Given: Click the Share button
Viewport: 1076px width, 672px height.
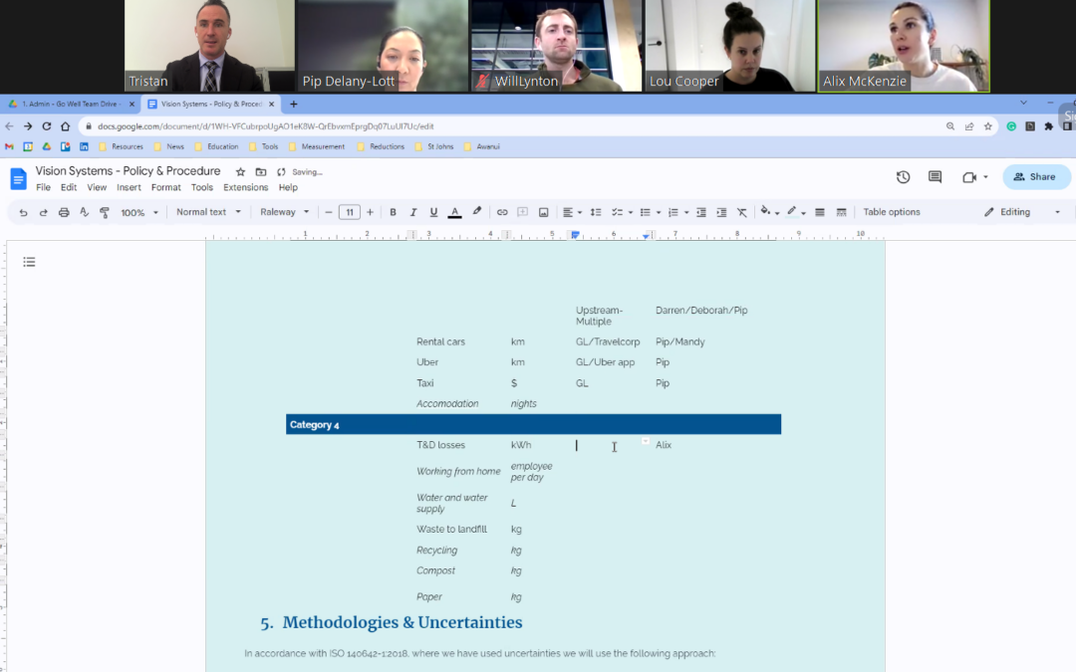Looking at the screenshot, I should point(1036,177).
